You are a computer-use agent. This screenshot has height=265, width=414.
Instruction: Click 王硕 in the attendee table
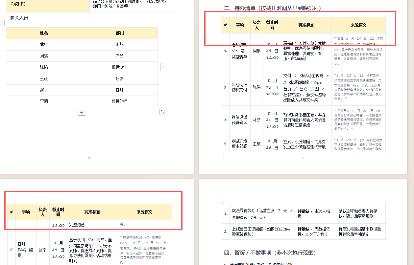coord(44,79)
